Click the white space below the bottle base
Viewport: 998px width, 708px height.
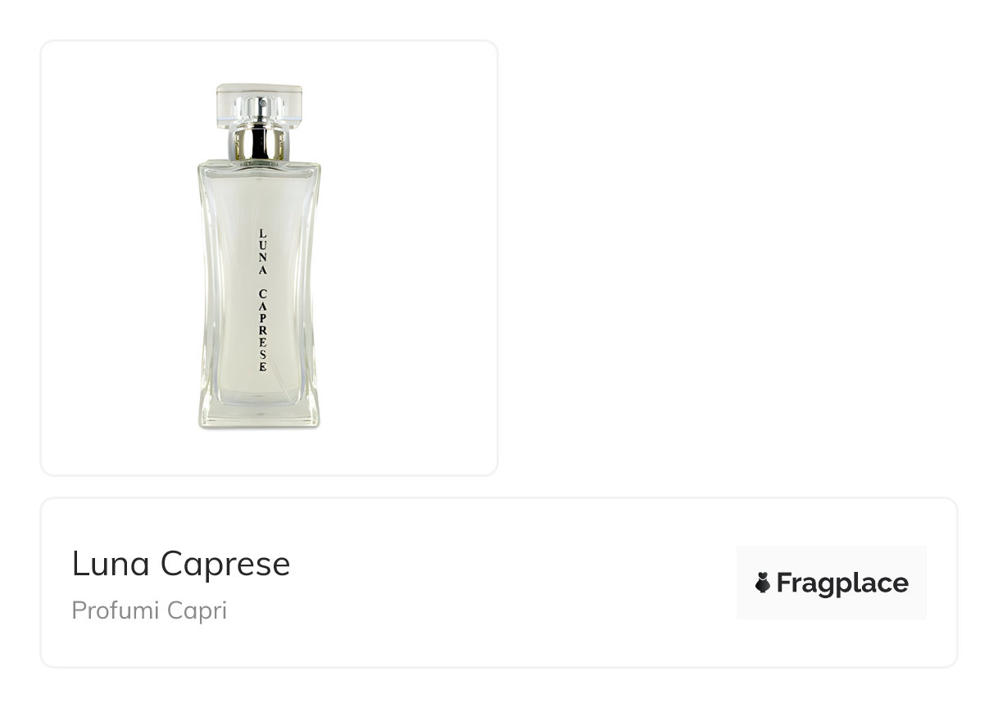[259, 451]
